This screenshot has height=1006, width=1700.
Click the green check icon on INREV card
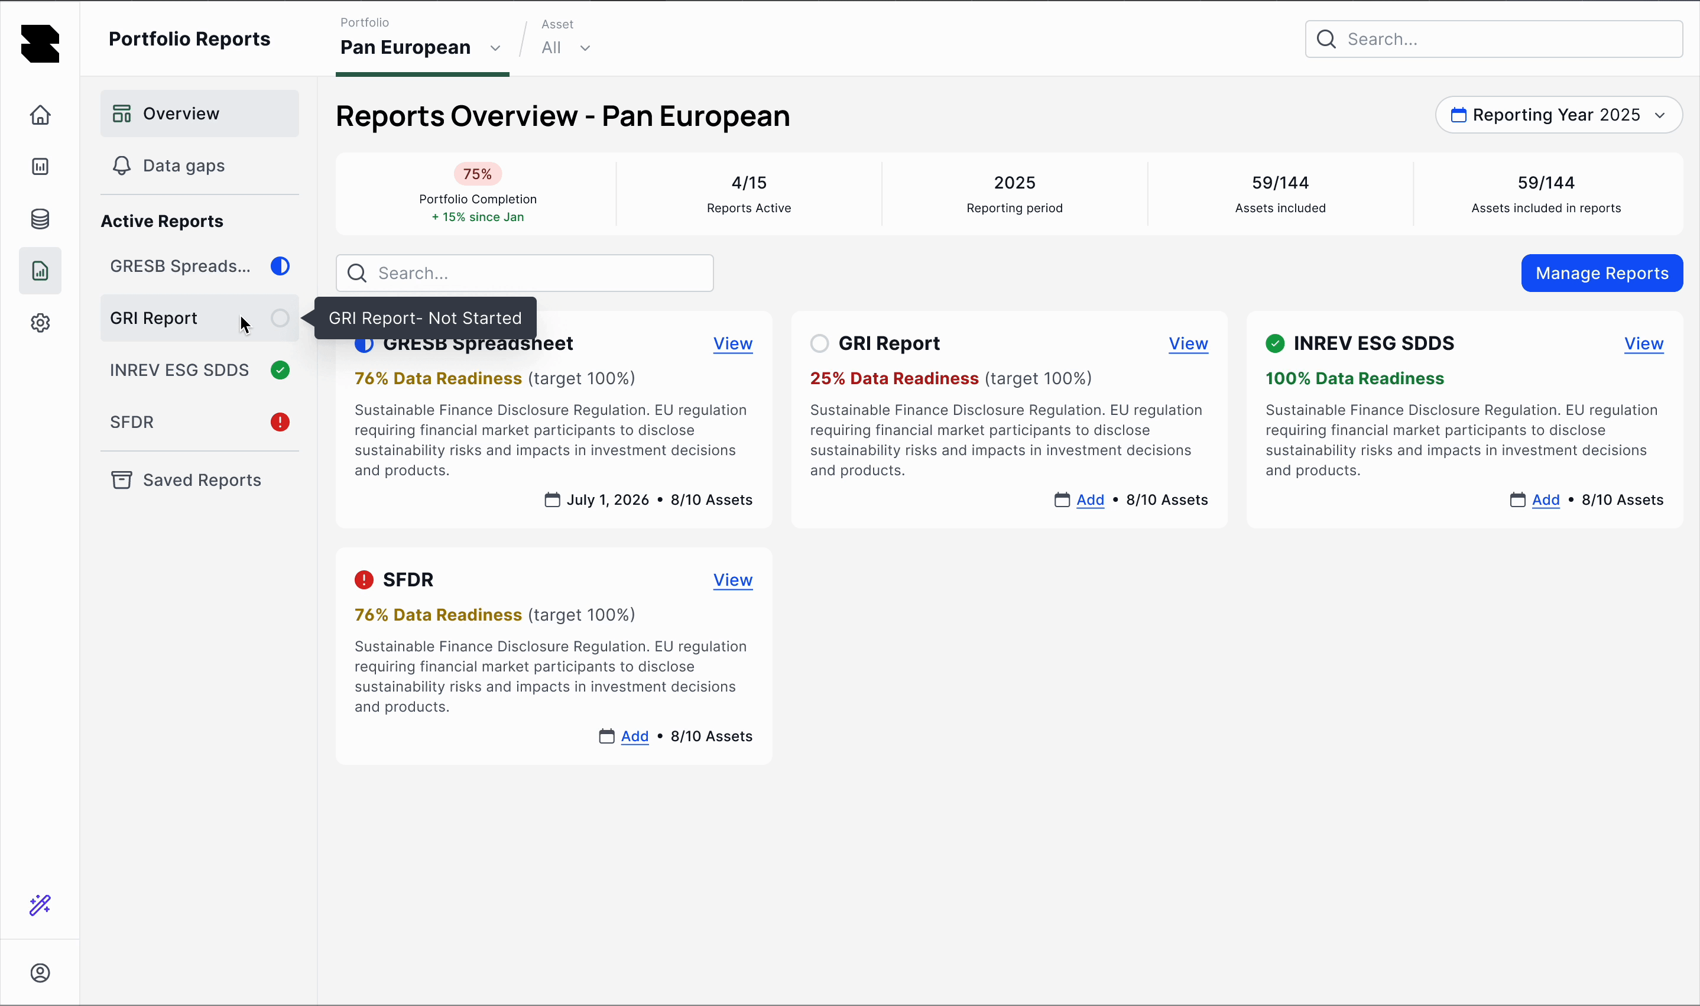point(1275,343)
